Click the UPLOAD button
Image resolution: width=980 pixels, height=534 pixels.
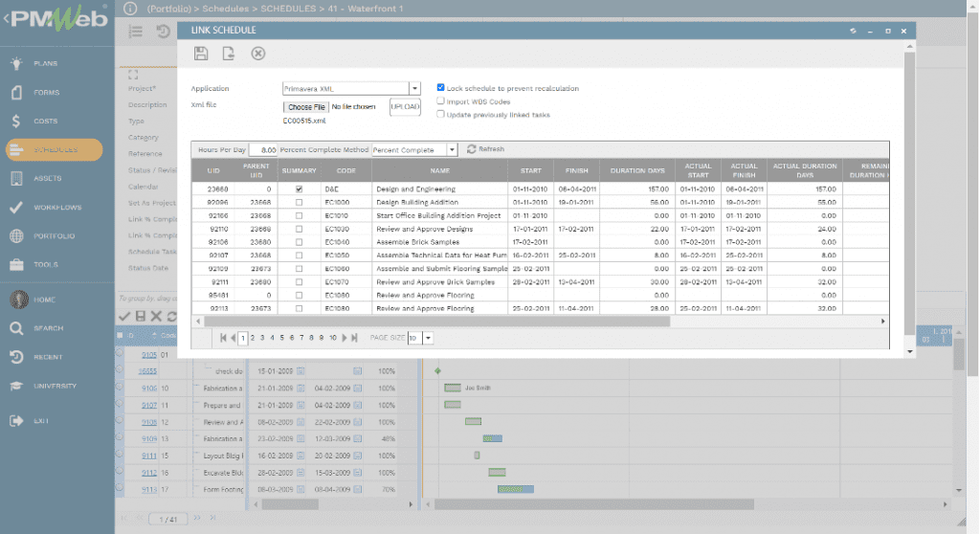click(405, 107)
